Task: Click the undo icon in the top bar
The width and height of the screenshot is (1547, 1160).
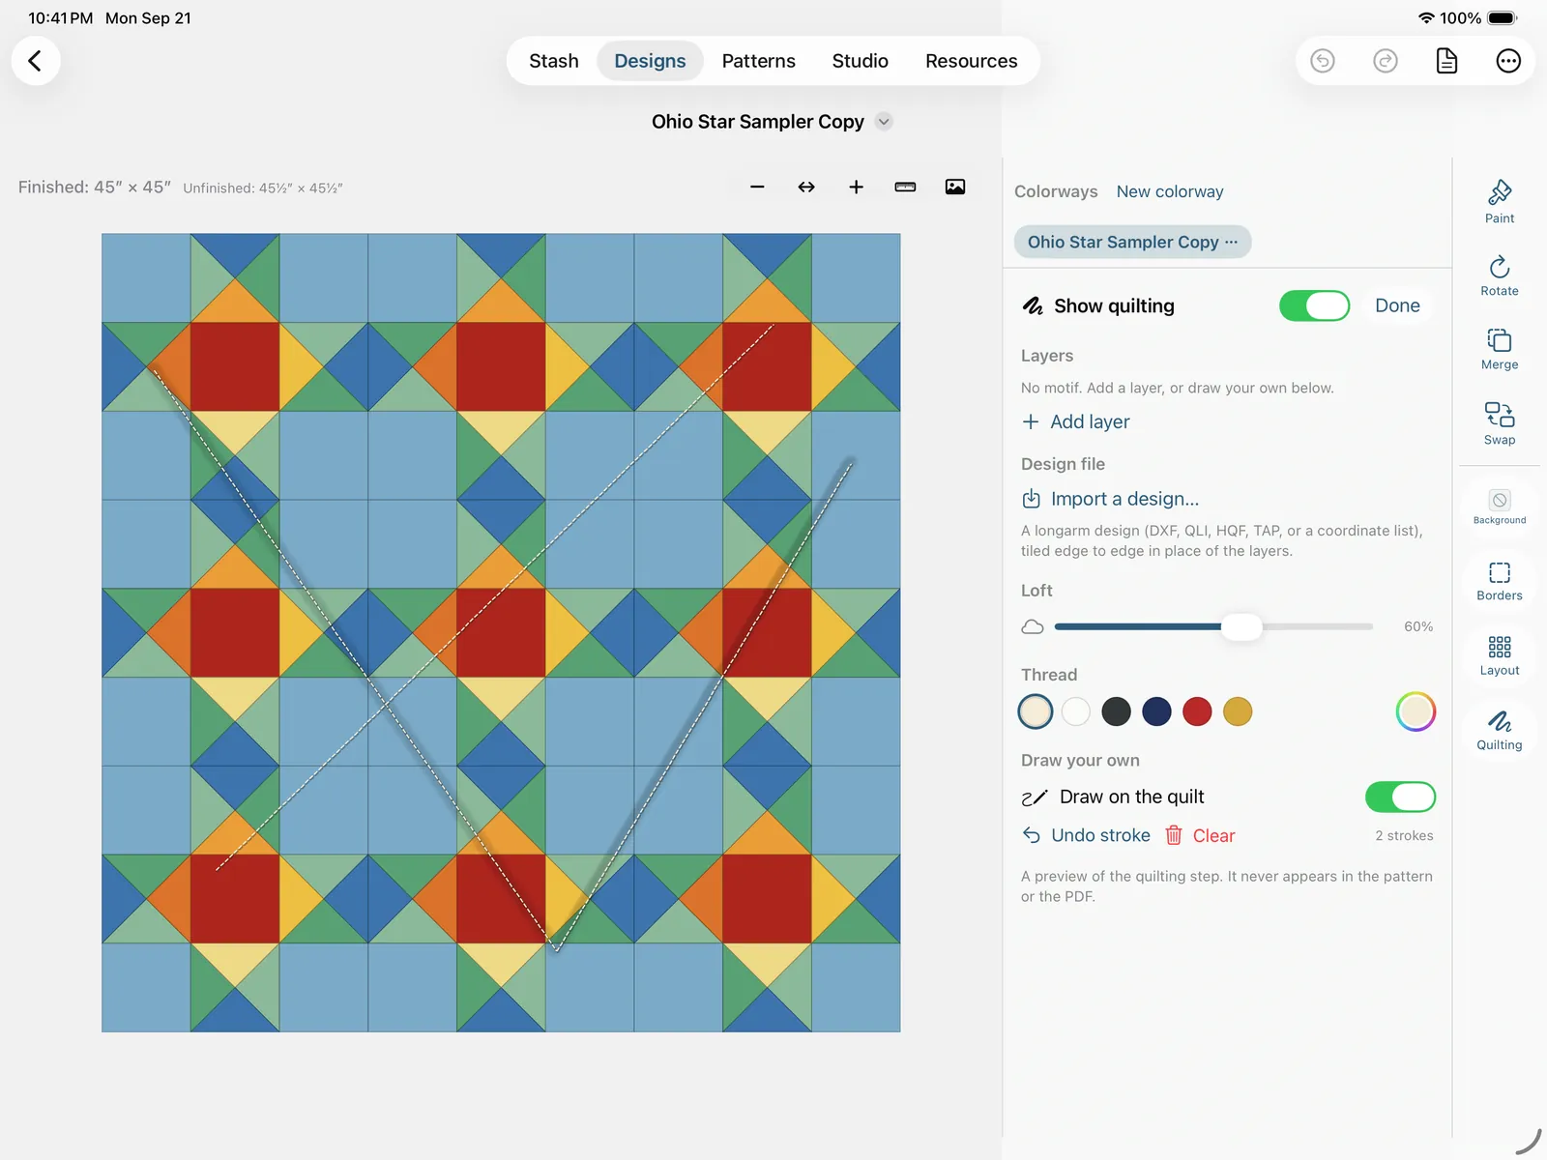Action: pyautogui.click(x=1322, y=61)
